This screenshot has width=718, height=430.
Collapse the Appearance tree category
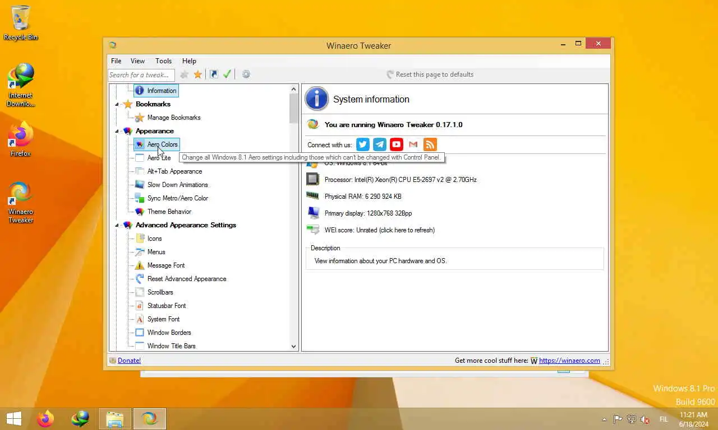[117, 131]
